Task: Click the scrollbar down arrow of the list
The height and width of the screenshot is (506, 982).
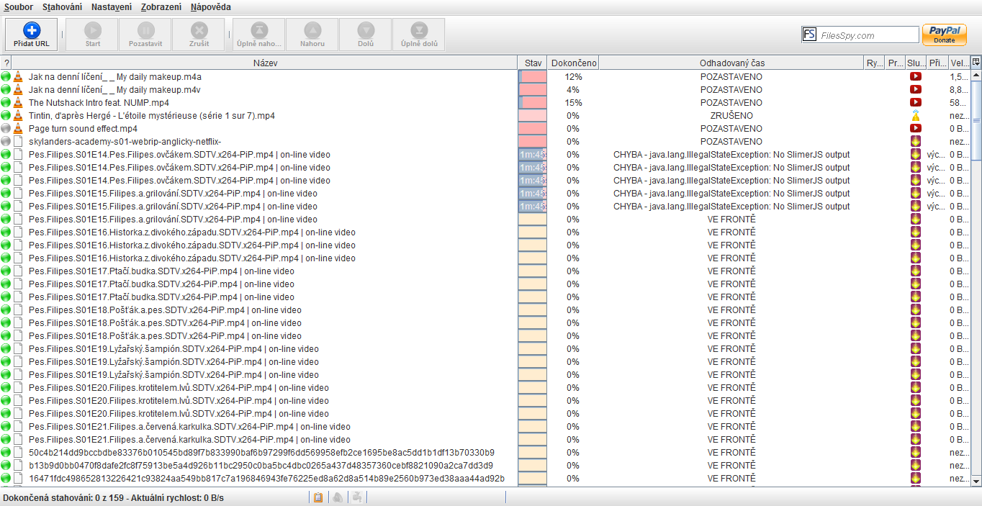Action: pyautogui.click(x=976, y=480)
